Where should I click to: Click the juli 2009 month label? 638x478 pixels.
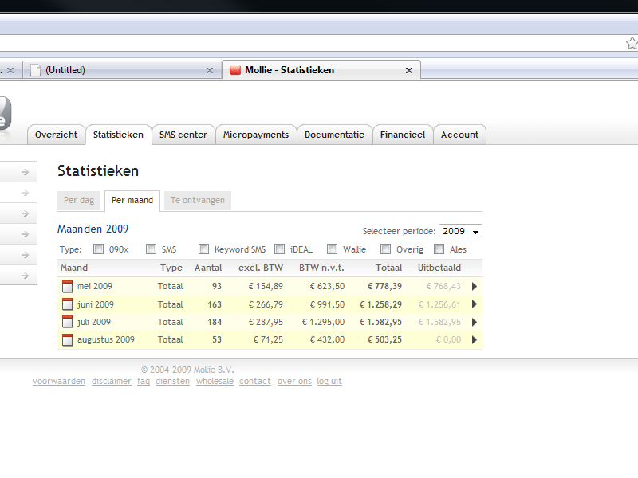[x=94, y=322]
